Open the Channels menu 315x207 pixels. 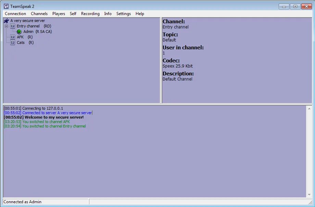(39, 14)
